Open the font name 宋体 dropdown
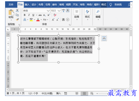This screenshot has width=139, height=101. [x=48, y=11]
